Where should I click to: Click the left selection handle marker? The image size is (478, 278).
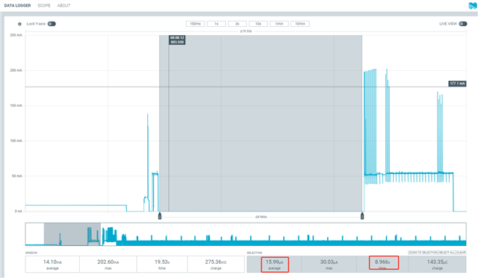(159, 216)
